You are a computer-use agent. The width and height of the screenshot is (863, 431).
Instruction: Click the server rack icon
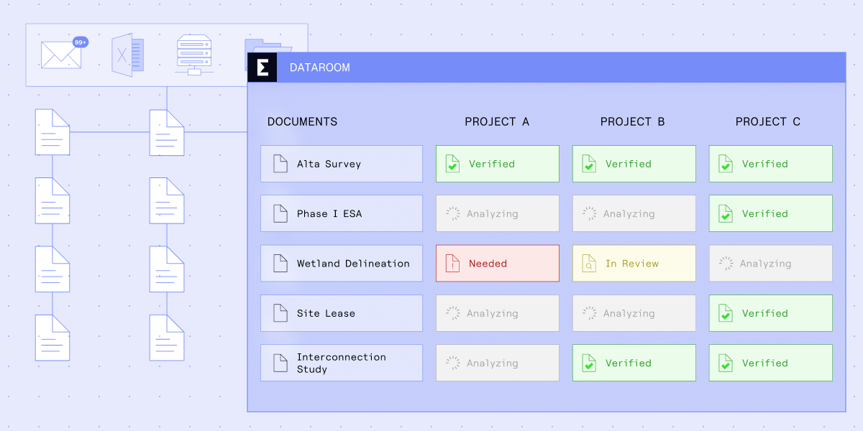coord(193,55)
